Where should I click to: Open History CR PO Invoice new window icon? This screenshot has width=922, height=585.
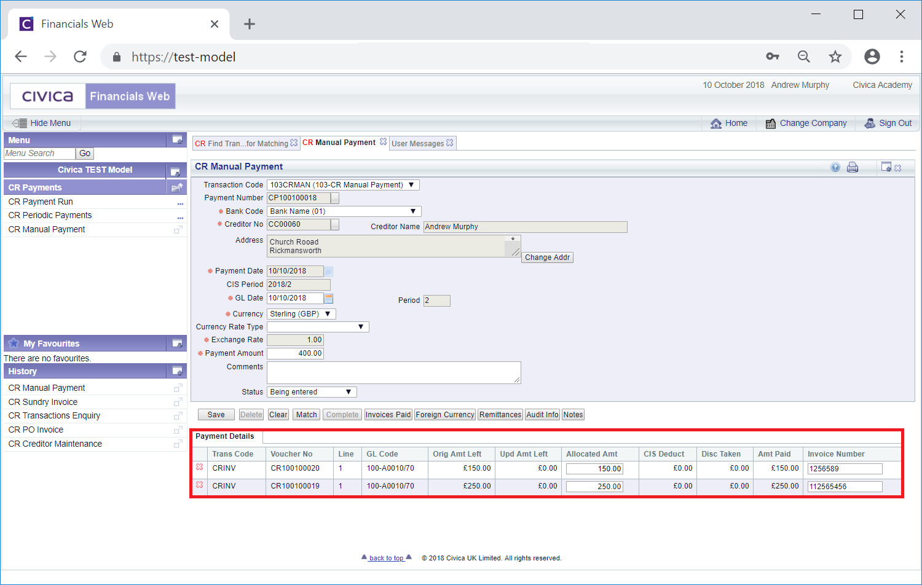[x=178, y=430]
